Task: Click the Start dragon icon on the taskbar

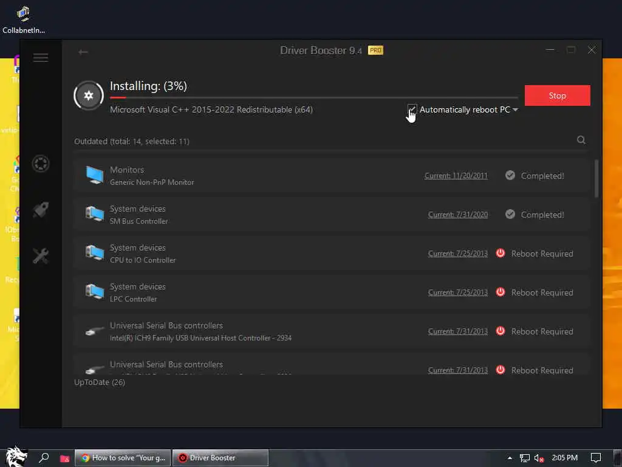Action: click(16, 457)
